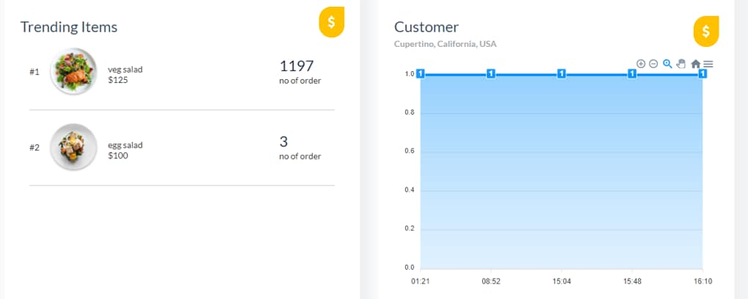Click the Trending Items heading
748x299 pixels.
point(69,27)
